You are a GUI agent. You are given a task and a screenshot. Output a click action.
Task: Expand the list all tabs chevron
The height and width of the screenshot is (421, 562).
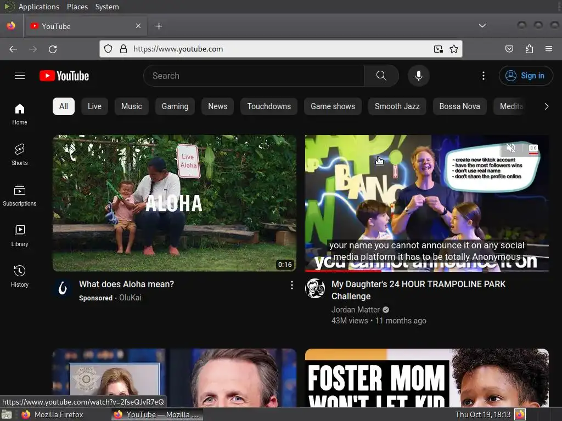point(482,26)
